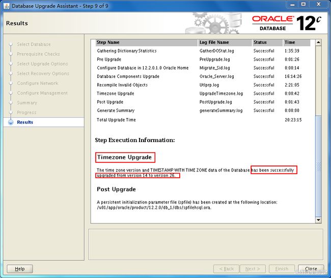Click Configure Database in 12.2.0.1.0 Oracle Home
331x278 pixels.
point(143,68)
